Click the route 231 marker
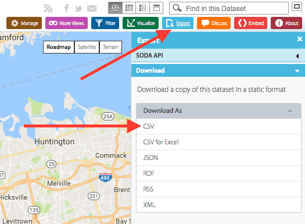The image size is (305, 224). coord(94,196)
